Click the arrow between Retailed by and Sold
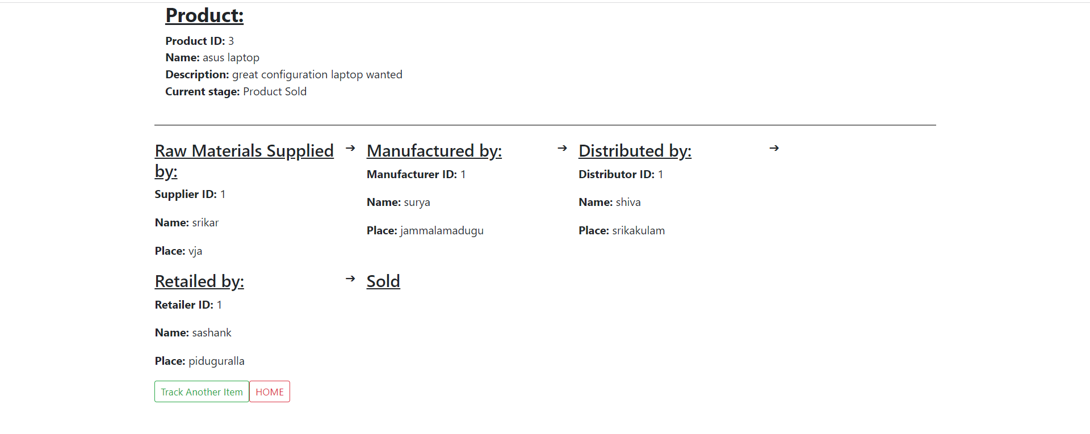1090x434 pixels. tap(350, 278)
